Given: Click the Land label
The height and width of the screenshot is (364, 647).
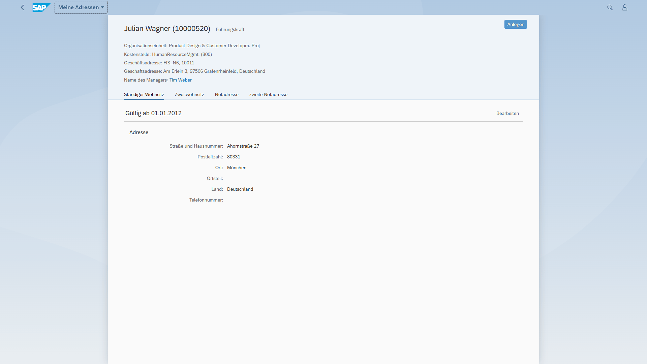Looking at the screenshot, I should (217, 189).
